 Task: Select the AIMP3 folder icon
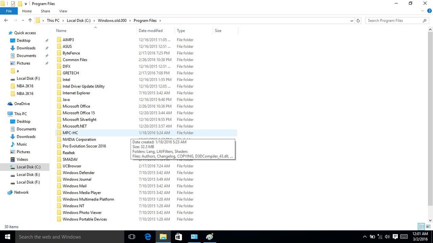tap(59, 40)
